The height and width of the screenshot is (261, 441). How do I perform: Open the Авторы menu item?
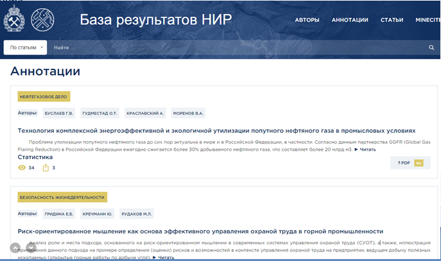click(x=307, y=20)
